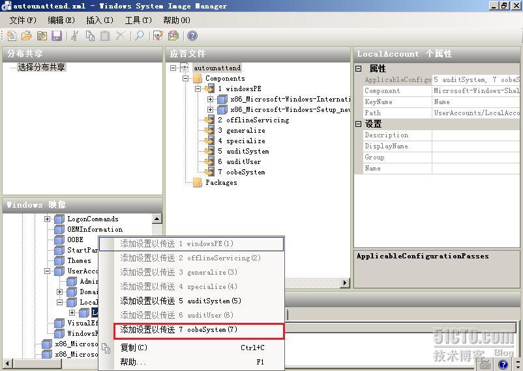Click the Description value field
Image resolution: width=523 pixels, height=371 pixels.
(x=476, y=135)
